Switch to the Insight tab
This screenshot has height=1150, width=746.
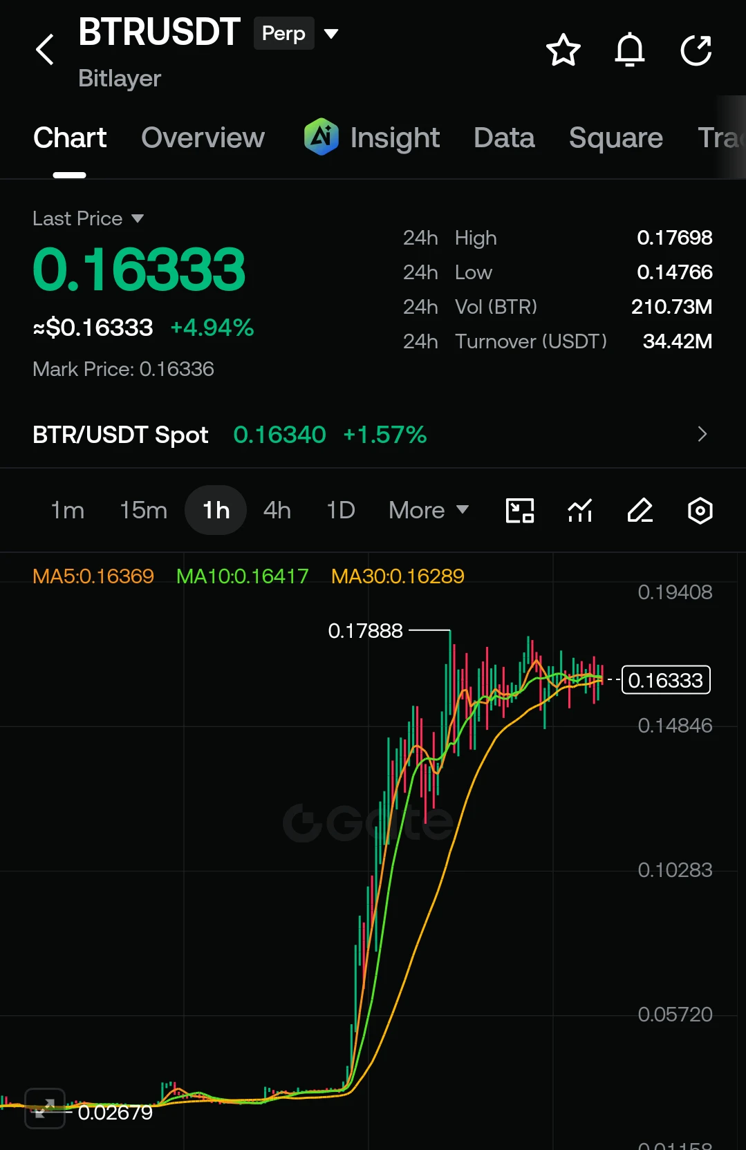pyautogui.click(x=395, y=138)
